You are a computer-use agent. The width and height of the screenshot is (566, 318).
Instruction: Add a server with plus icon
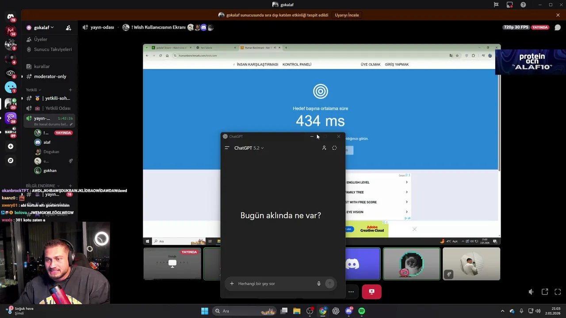point(11,146)
